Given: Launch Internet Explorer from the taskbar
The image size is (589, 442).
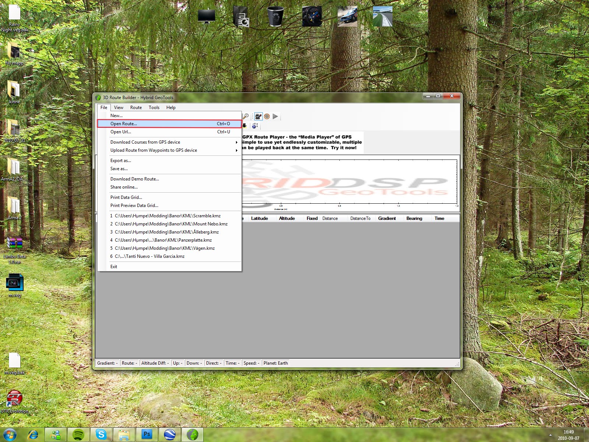Looking at the screenshot, I should (33, 435).
